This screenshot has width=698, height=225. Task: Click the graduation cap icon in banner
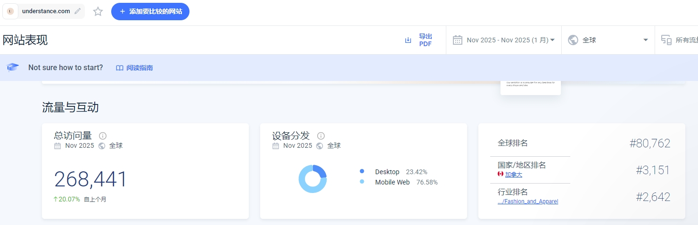coord(13,68)
